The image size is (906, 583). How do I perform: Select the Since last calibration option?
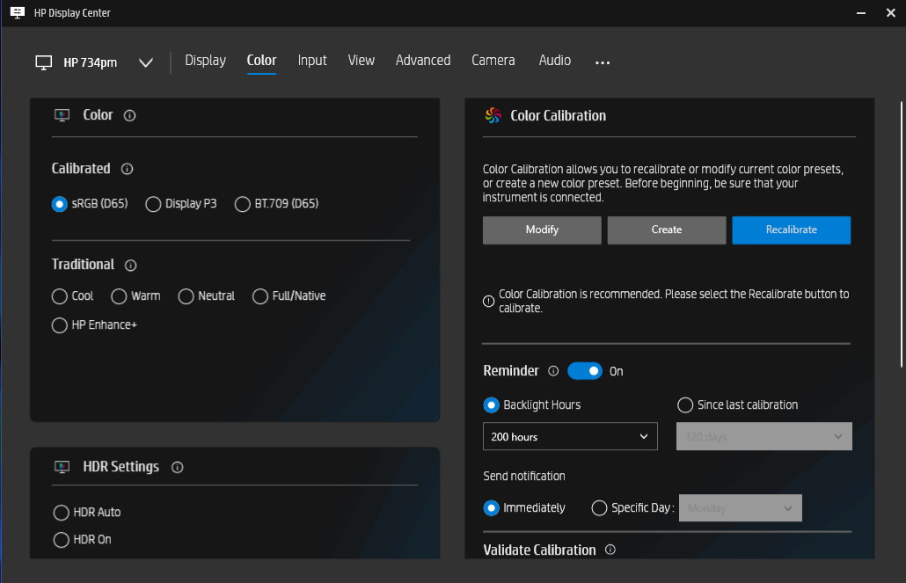[738, 405]
